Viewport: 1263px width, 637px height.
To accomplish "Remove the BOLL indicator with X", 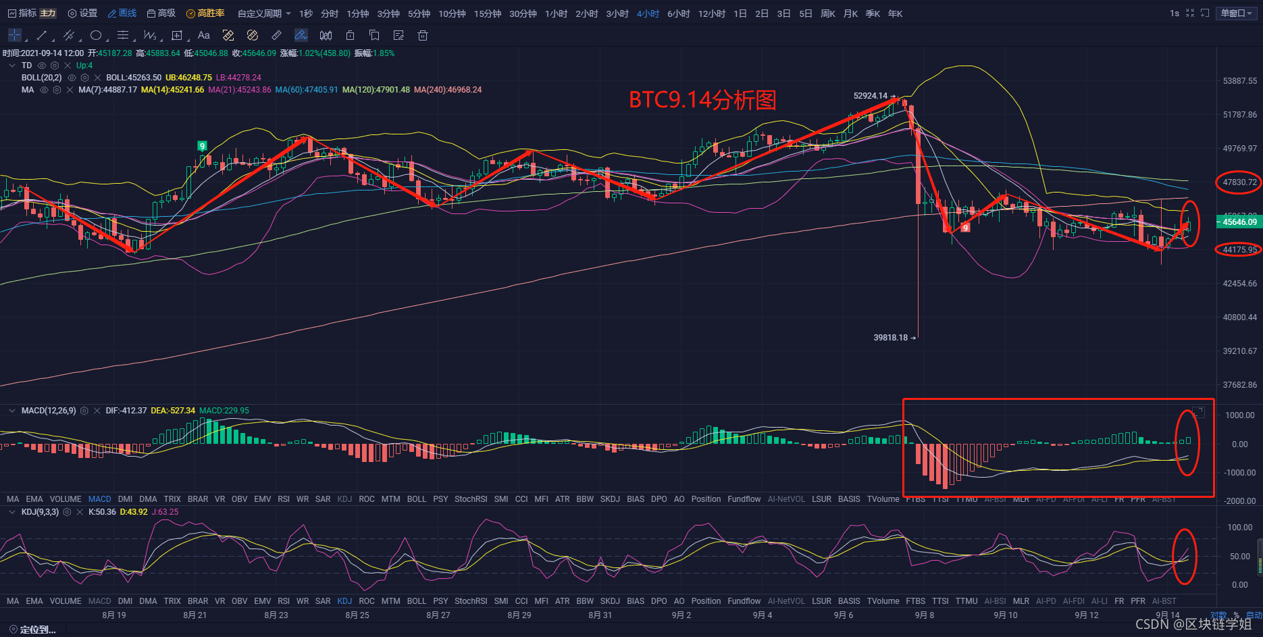I will (97, 78).
